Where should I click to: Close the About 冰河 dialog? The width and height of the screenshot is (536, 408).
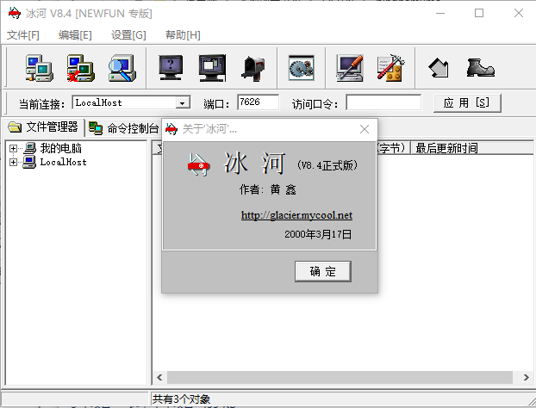365,129
